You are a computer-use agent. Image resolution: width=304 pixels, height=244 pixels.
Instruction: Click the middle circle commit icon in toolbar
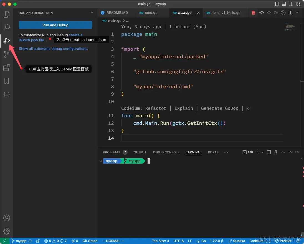[x=269, y=13]
